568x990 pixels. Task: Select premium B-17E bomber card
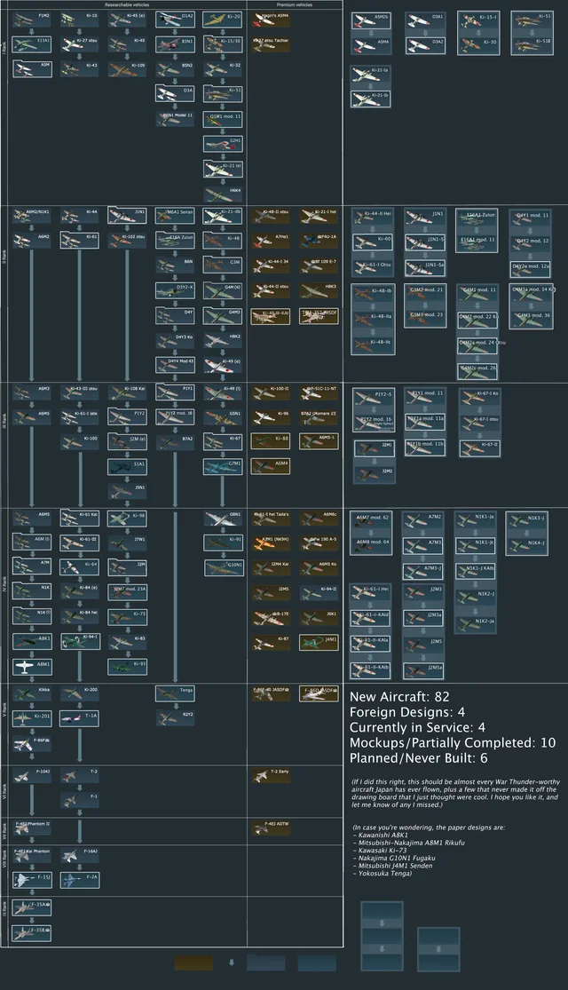tap(271, 617)
